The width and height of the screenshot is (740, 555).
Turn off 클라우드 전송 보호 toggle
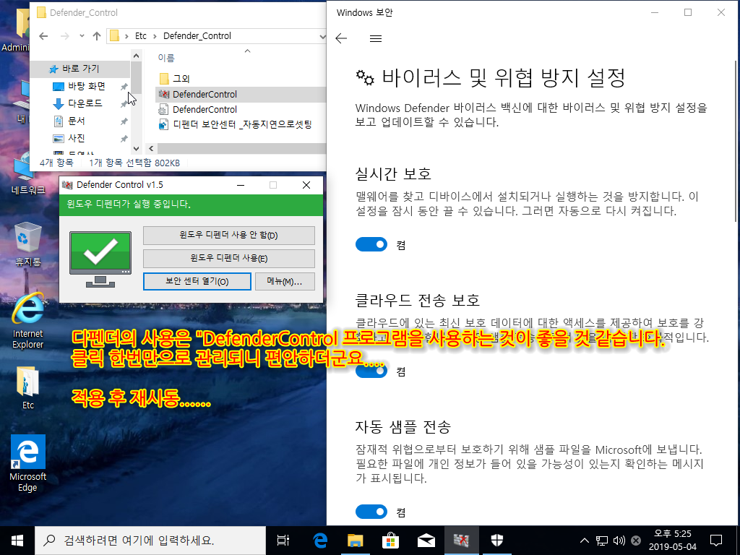tap(371, 371)
